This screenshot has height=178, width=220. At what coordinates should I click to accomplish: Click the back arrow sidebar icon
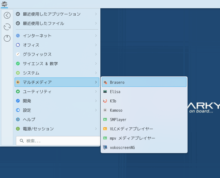7,15
